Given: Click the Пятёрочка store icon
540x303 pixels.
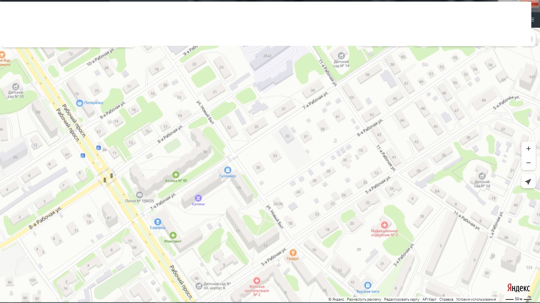Looking at the screenshot, I should click(x=80, y=103).
